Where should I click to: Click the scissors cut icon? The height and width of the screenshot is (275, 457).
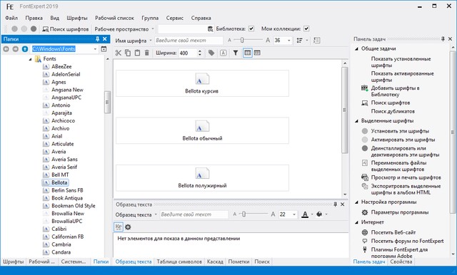pos(118,53)
